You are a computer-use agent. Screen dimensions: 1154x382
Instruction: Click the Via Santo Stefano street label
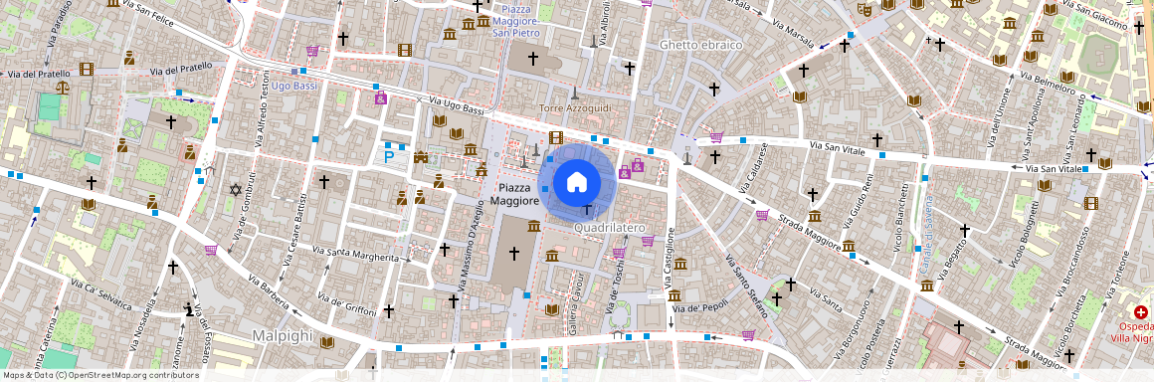[x=747, y=286]
